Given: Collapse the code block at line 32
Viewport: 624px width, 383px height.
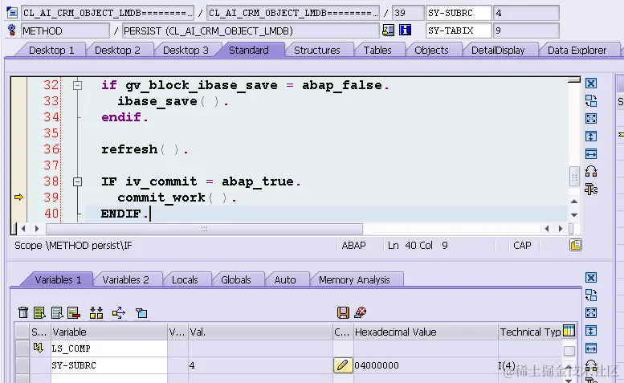Looking at the screenshot, I should pyautogui.click(x=78, y=85).
